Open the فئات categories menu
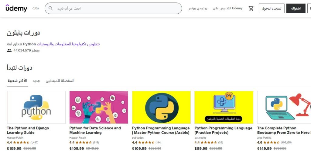The width and height of the screenshot is (311, 151). click(36, 8)
